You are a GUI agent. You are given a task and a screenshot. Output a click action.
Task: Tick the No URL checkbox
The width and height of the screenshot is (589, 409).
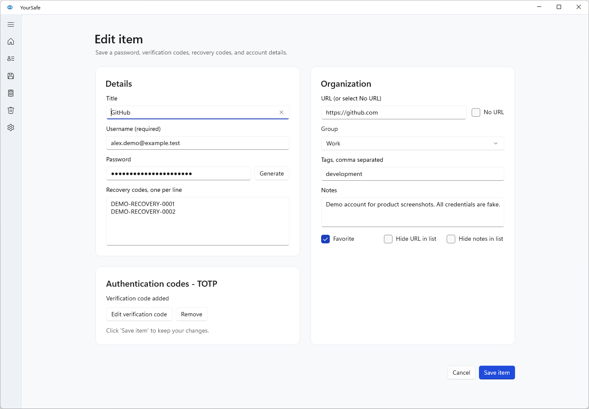(x=476, y=112)
